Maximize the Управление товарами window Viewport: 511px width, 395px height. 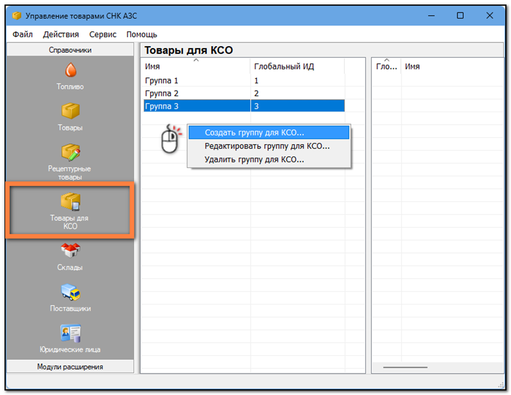tap(460, 16)
